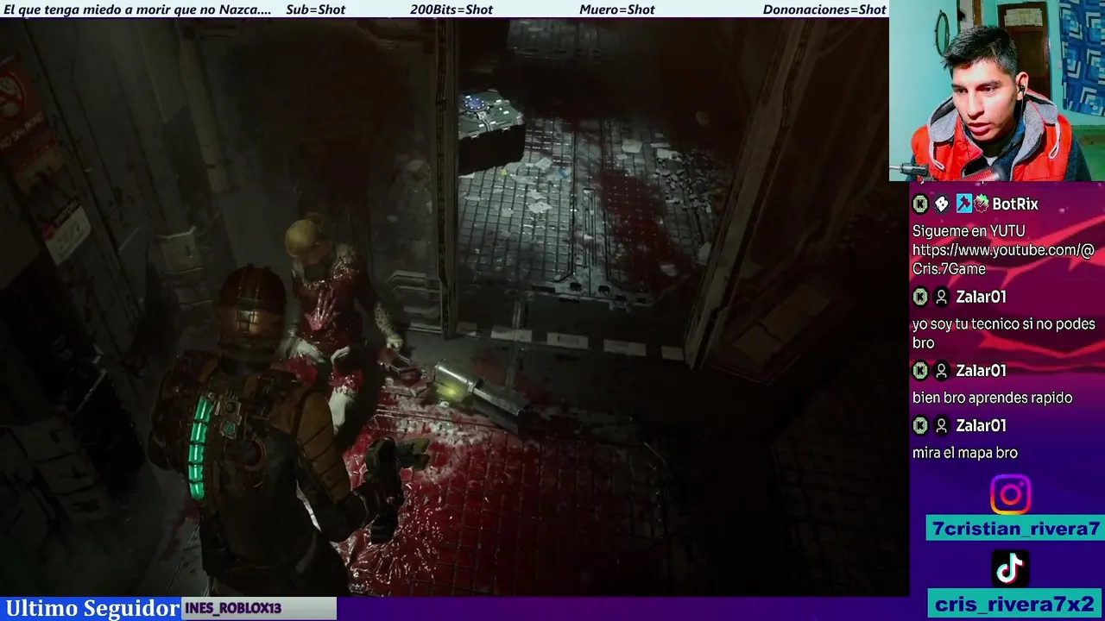The width and height of the screenshot is (1105, 621).
Task: Click the moderator hammer badge for BotRix
Action: (963, 204)
